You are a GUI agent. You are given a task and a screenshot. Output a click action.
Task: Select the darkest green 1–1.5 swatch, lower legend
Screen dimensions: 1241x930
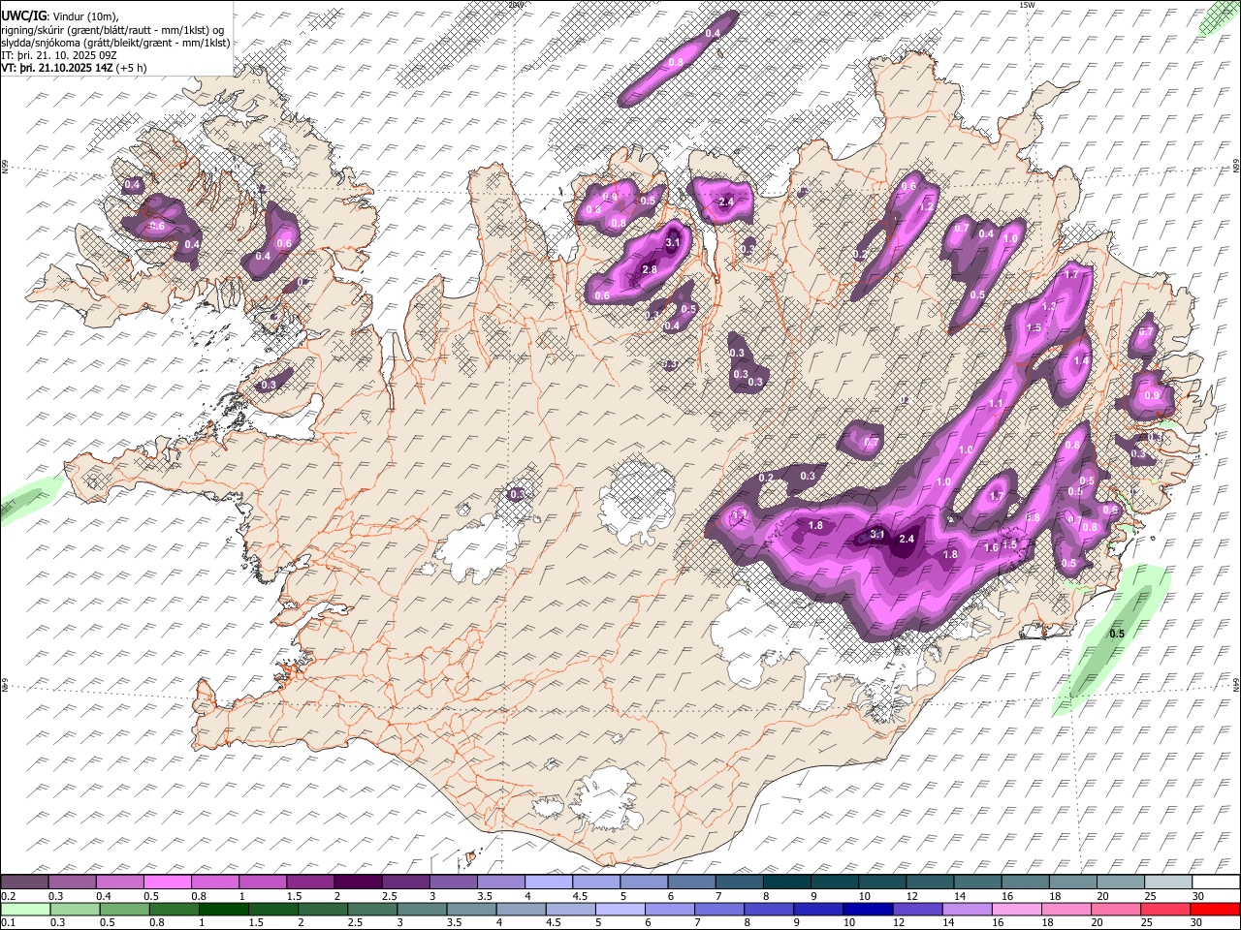point(223,909)
